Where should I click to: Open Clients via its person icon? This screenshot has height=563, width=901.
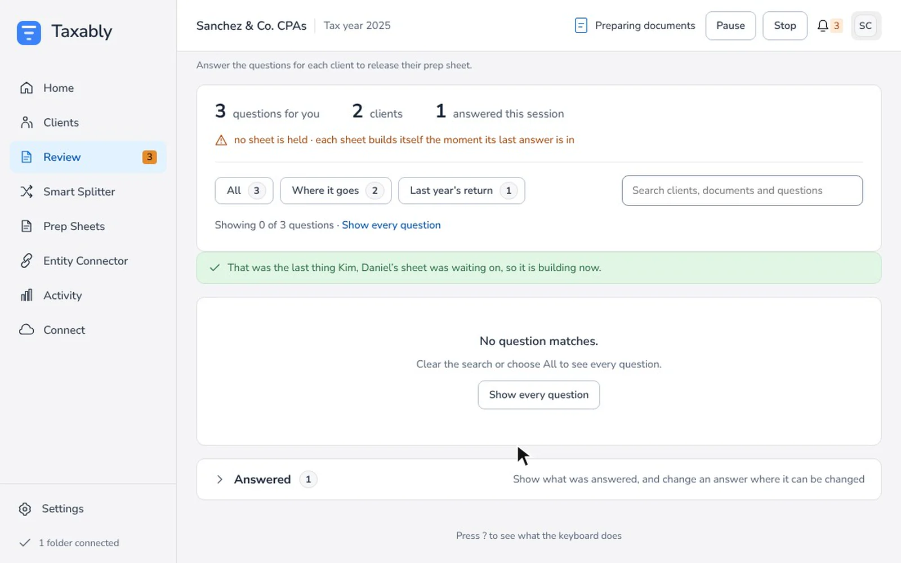26,123
